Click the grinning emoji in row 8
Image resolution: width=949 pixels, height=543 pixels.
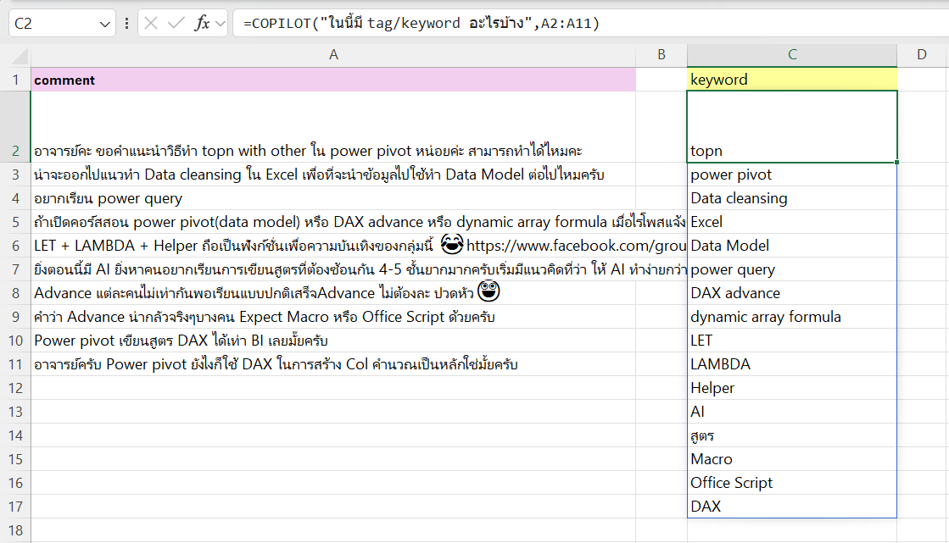pos(489,292)
